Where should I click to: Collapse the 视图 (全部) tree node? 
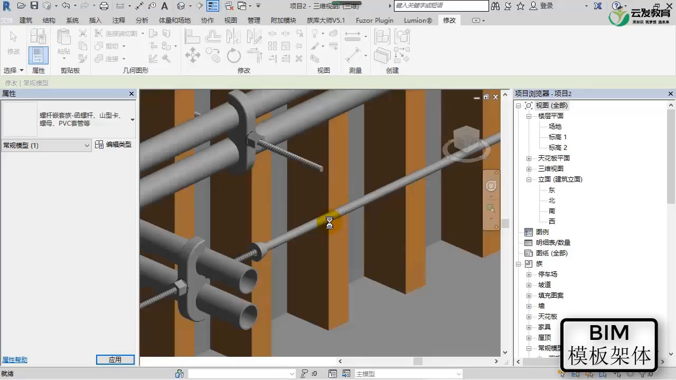coord(519,106)
